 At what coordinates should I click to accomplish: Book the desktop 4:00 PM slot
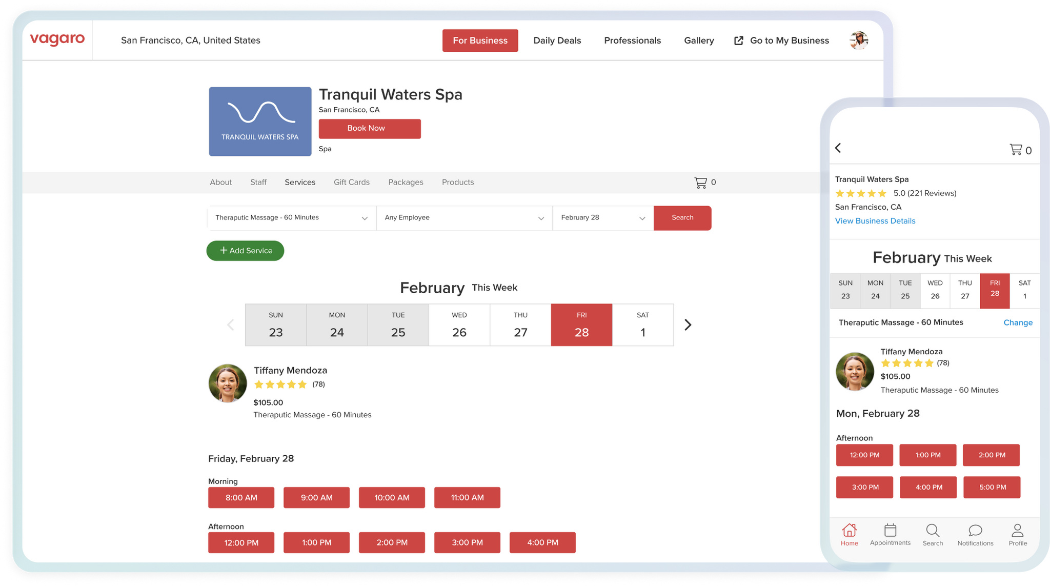click(x=542, y=543)
